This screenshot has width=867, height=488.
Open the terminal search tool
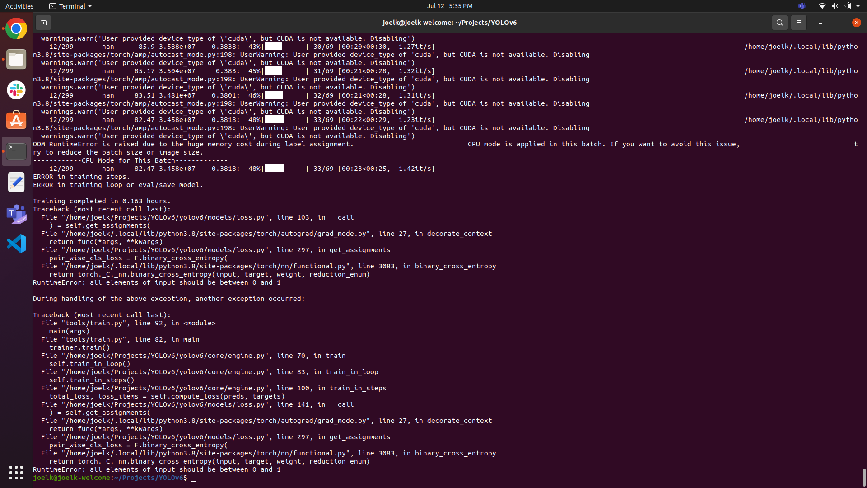coord(780,22)
